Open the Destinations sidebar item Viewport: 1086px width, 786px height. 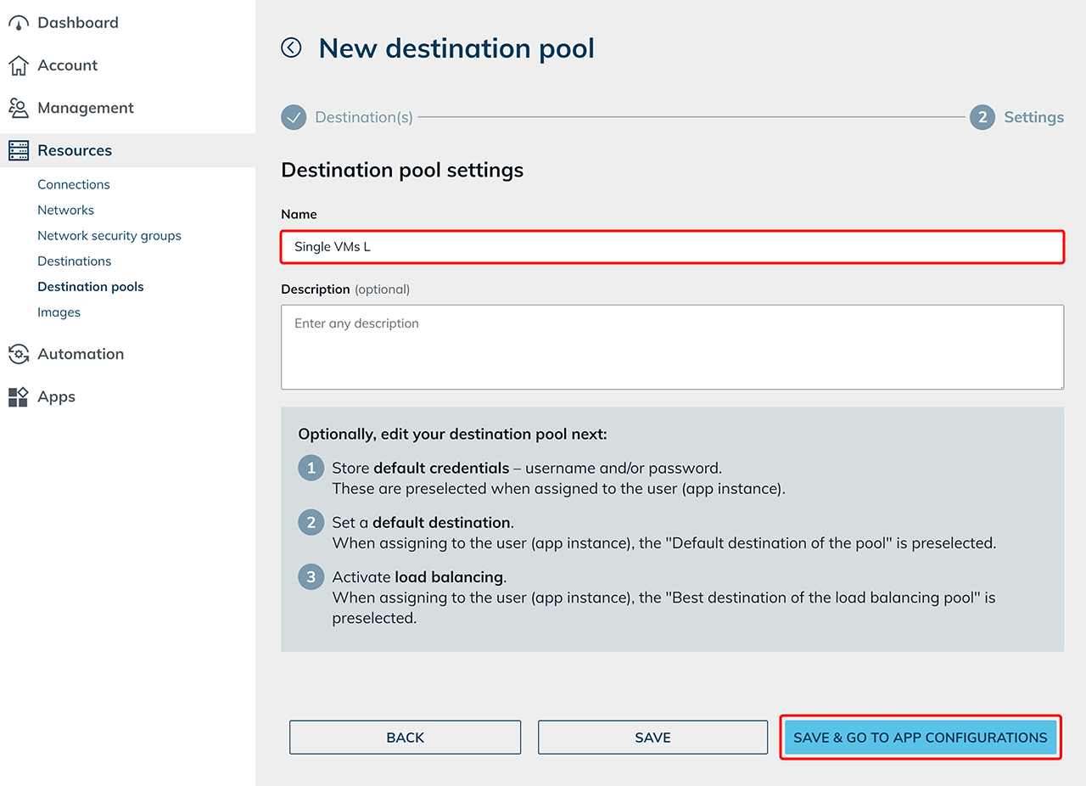point(75,261)
